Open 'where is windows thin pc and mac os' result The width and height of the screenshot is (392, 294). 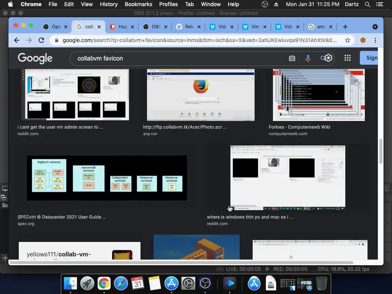coord(250,217)
